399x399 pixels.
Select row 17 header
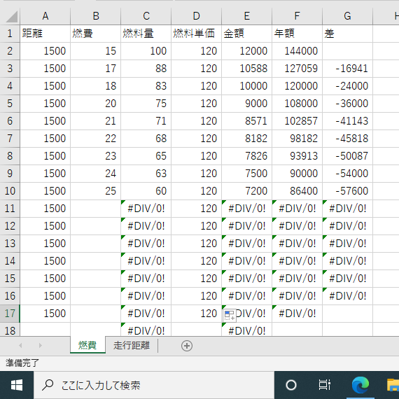[10, 314]
